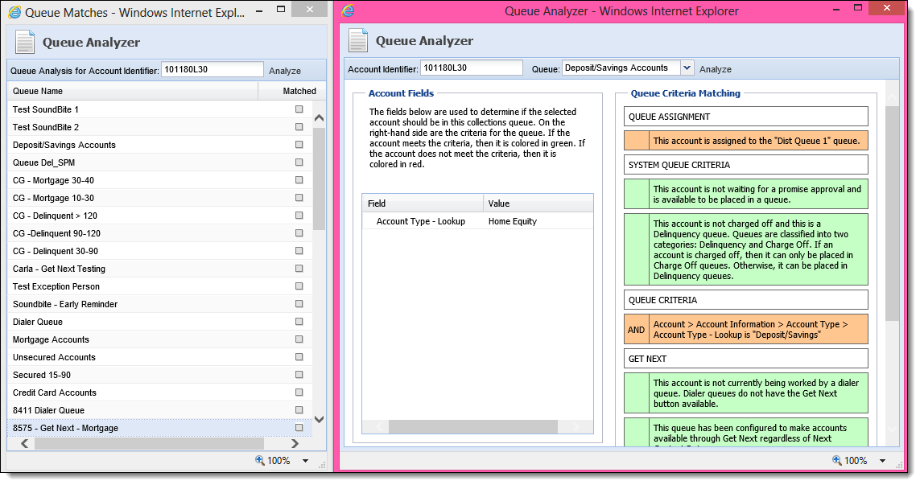Toggle Matched checkbox for Dialer Queue

coord(299,322)
